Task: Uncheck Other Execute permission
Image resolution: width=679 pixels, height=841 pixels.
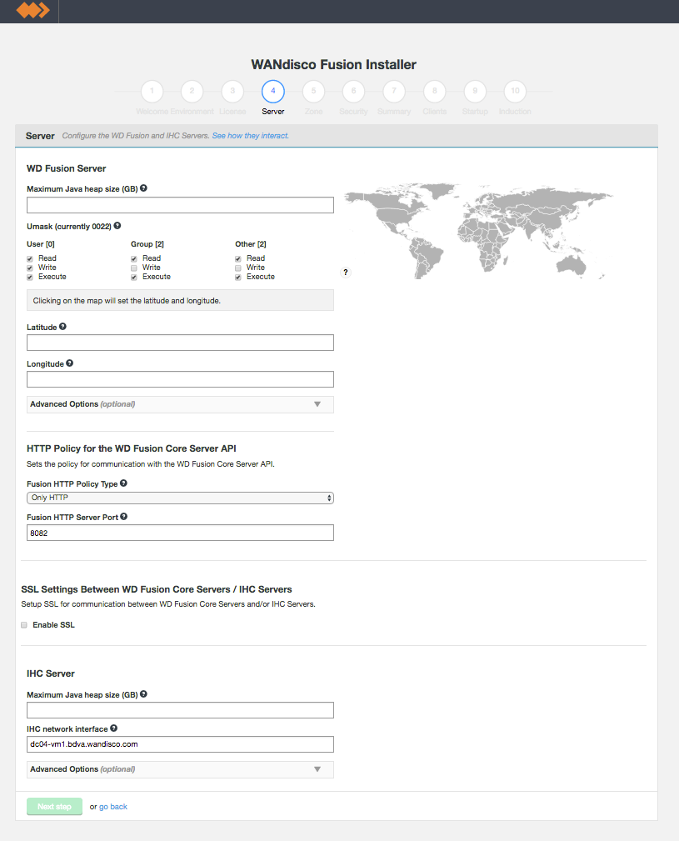Action: coord(238,278)
